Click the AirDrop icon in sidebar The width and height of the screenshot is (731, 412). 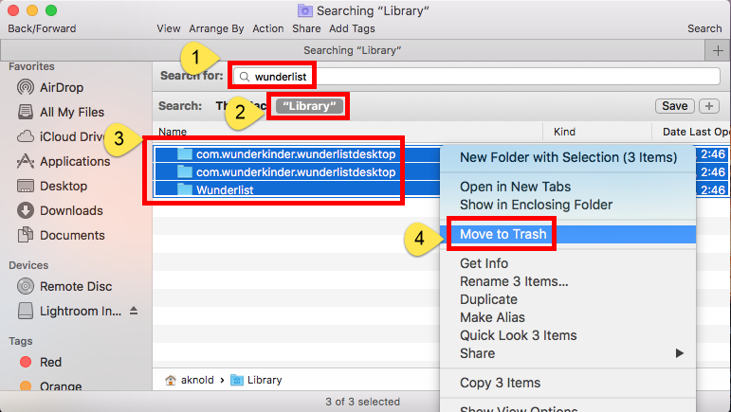pyautogui.click(x=26, y=87)
